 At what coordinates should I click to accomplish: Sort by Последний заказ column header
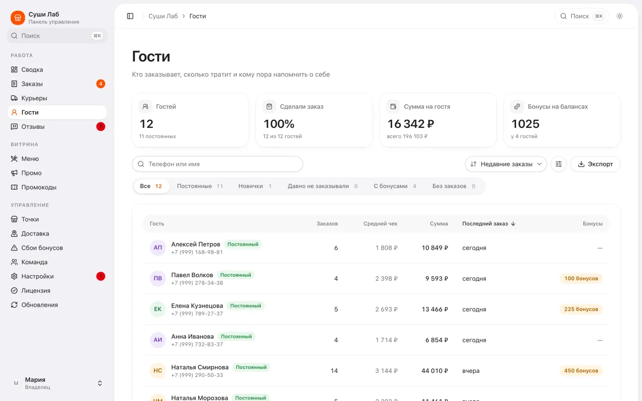click(489, 224)
